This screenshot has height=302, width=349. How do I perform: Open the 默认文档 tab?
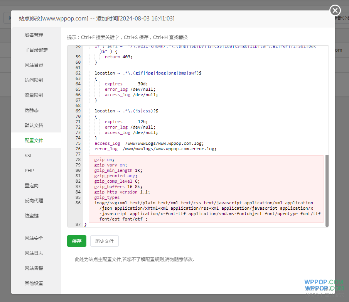tap(34, 126)
